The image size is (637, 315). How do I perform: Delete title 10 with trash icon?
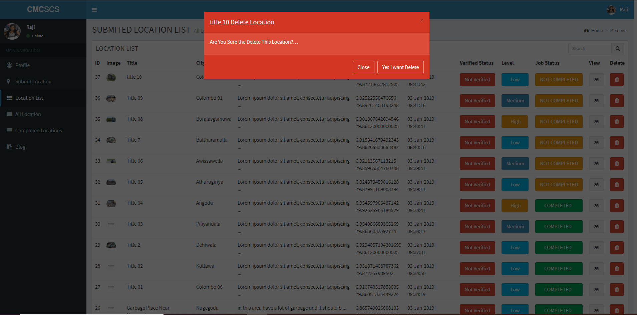[x=617, y=80]
